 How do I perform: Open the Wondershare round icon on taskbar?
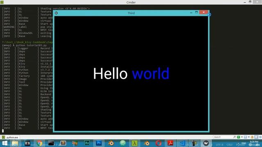point(206,143)
